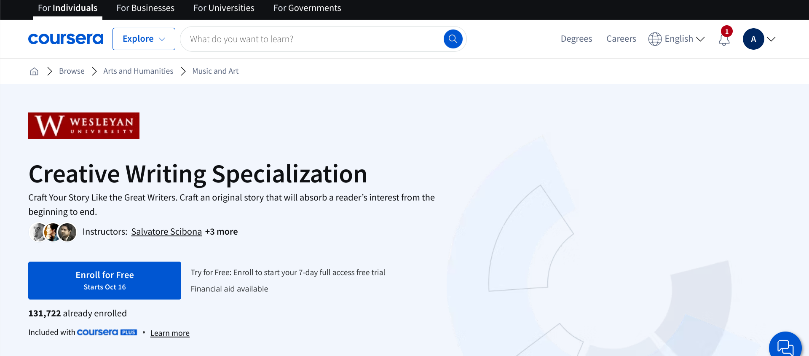The image size is (809, 356).
Task: Click the Learn more link
Action: [170, 333]
